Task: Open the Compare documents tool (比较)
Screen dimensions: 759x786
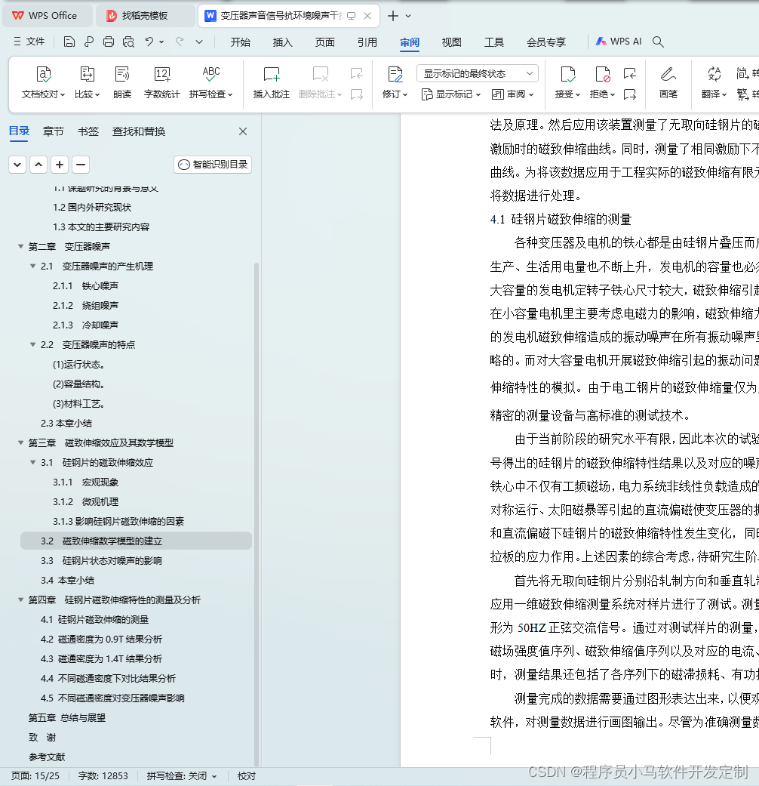Action: click(x=88, y=82)
